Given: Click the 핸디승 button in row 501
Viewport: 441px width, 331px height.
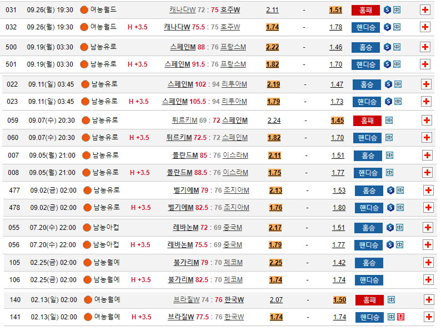Looking at the screenshot, I should (x=365, y=64).
